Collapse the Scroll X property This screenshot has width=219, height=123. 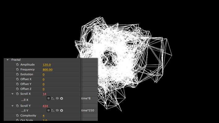click(12, 94)
